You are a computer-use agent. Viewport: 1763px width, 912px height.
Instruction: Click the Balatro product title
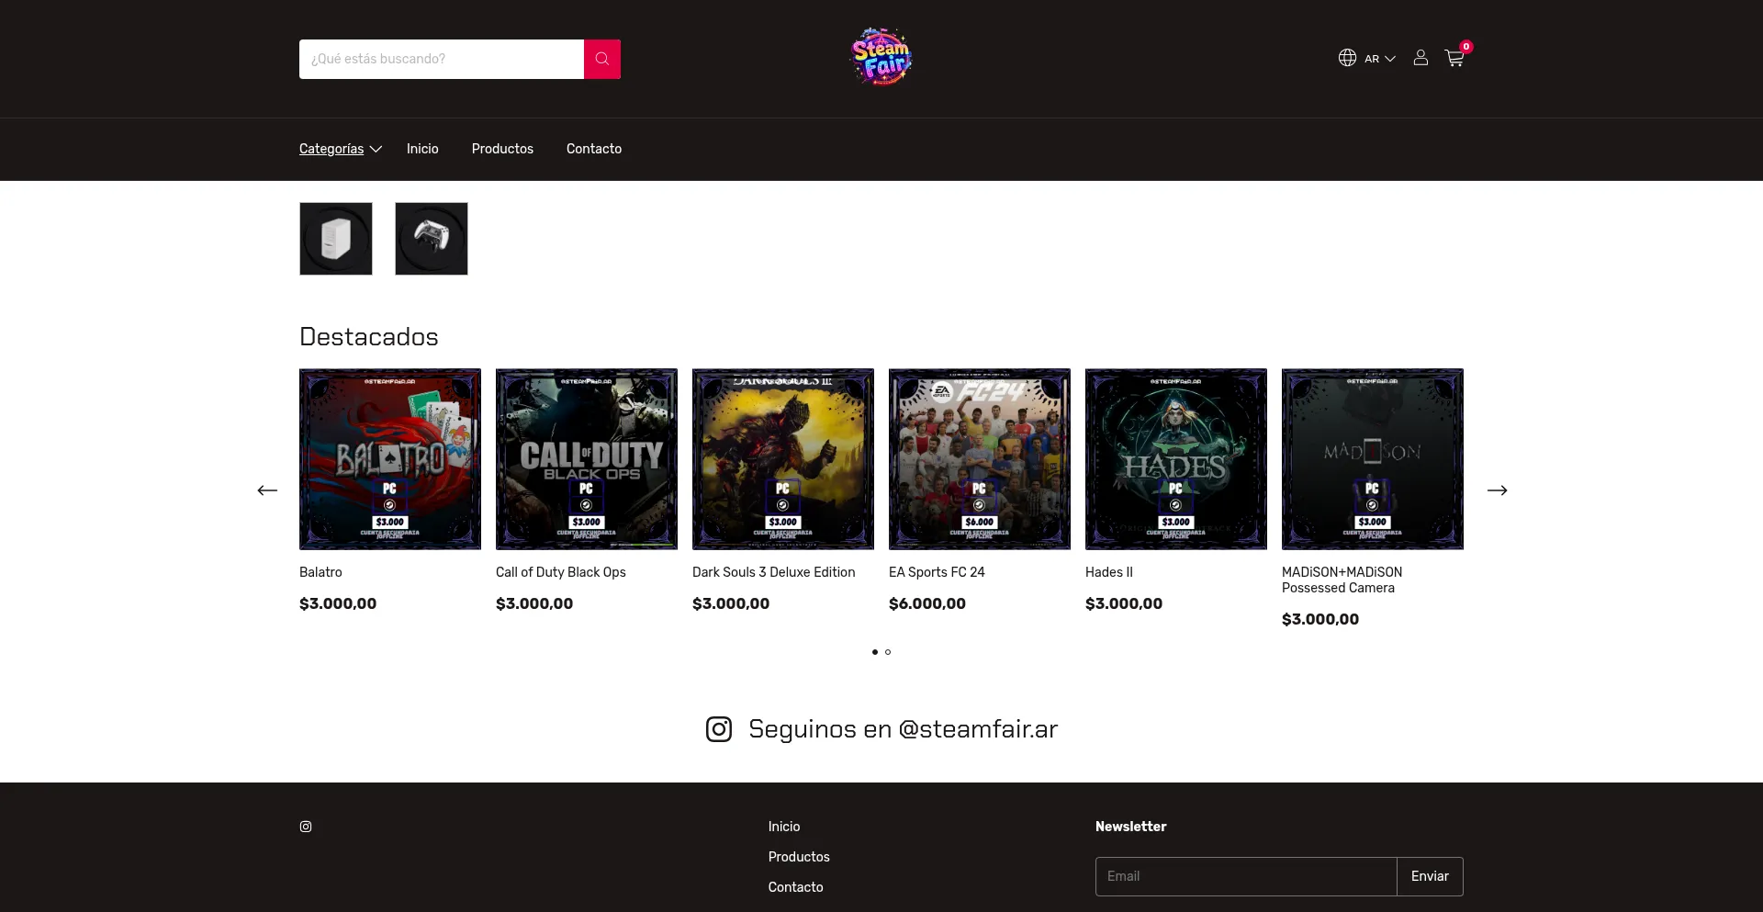tap(320, 572)
